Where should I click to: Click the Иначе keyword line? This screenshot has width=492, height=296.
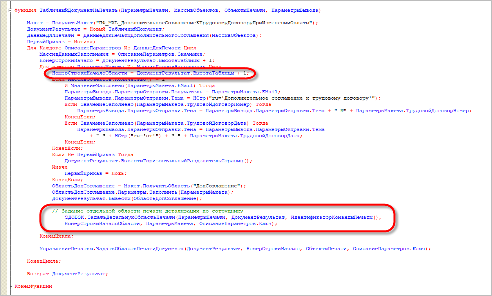pos(60,167)
